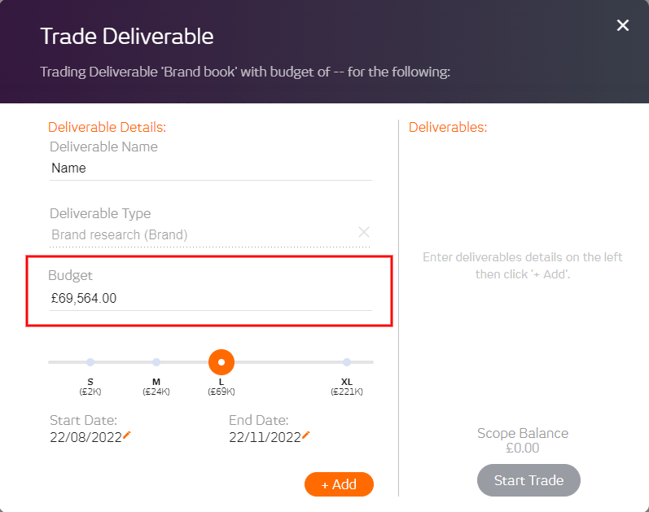Open the 22/08/2022 start date value

(86, 437)
